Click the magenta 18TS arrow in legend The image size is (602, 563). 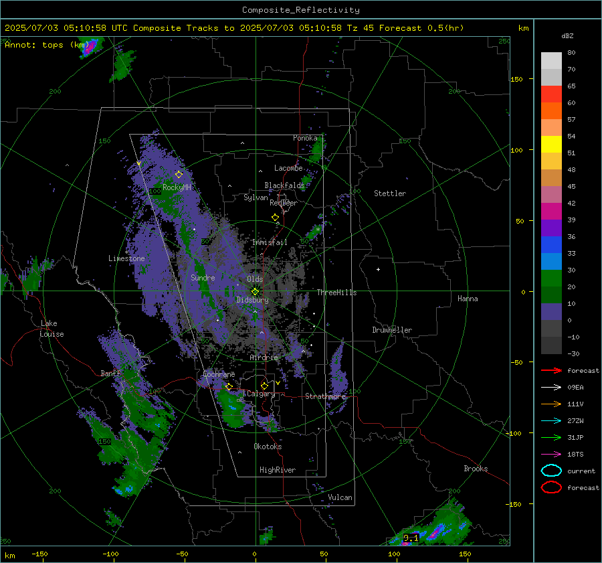(551, 455)
